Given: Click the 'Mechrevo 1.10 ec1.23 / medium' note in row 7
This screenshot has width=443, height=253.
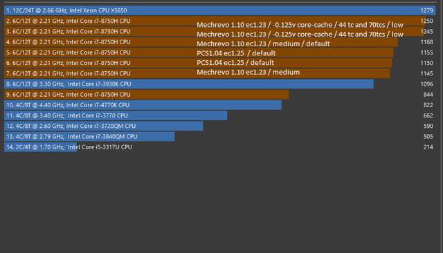Looking at the screenshot, I should coord(248,72).
